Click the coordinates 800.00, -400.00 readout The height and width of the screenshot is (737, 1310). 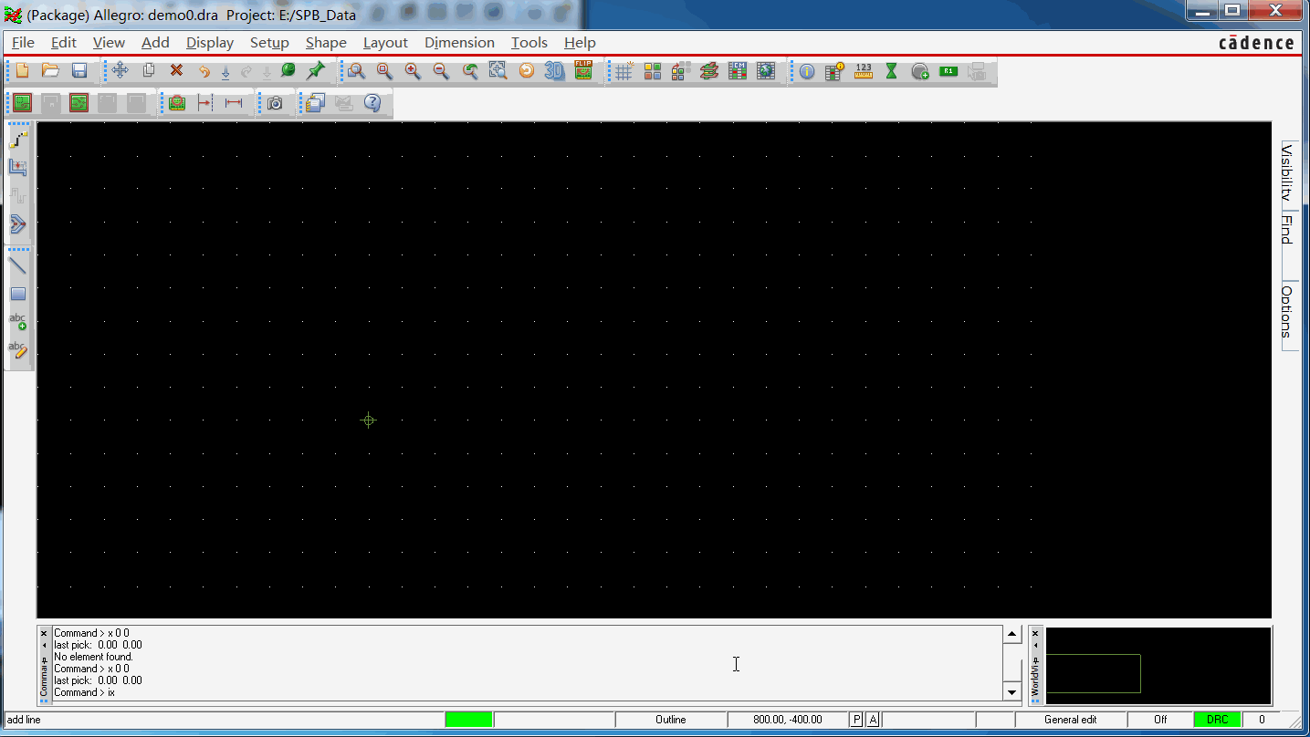point(787,720)
